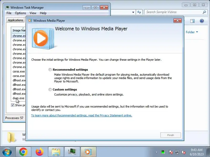The width and height of the screenshot is (210, 157).
Task: Switch to Task Manager taskbar icon
Action: [x=72, y=152]
